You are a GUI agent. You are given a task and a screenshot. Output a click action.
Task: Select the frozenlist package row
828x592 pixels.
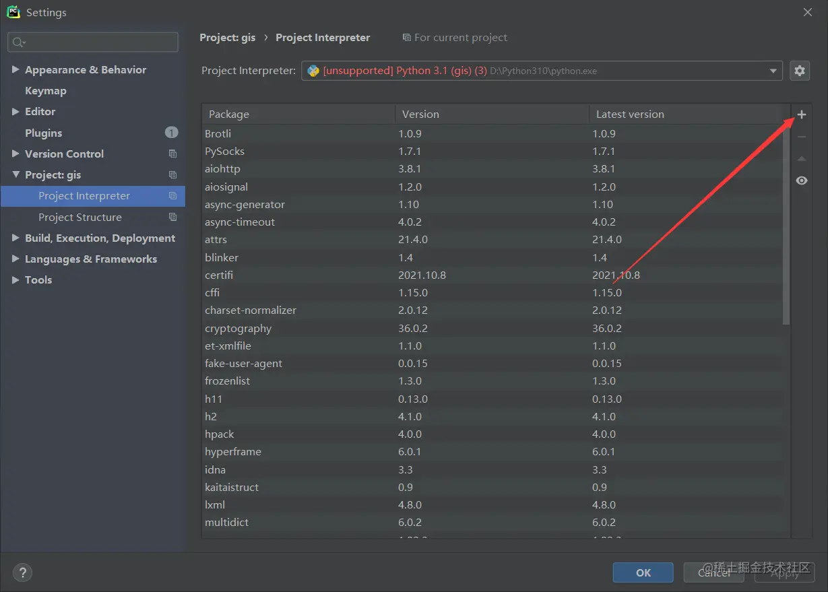coord(492,381)
